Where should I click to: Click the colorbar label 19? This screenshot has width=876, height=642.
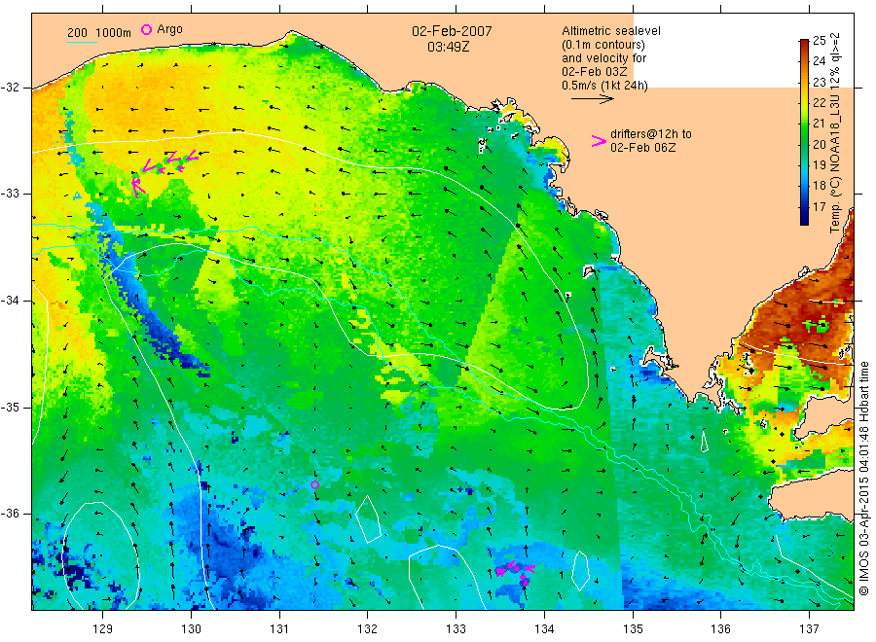click(x=819, y=165)
